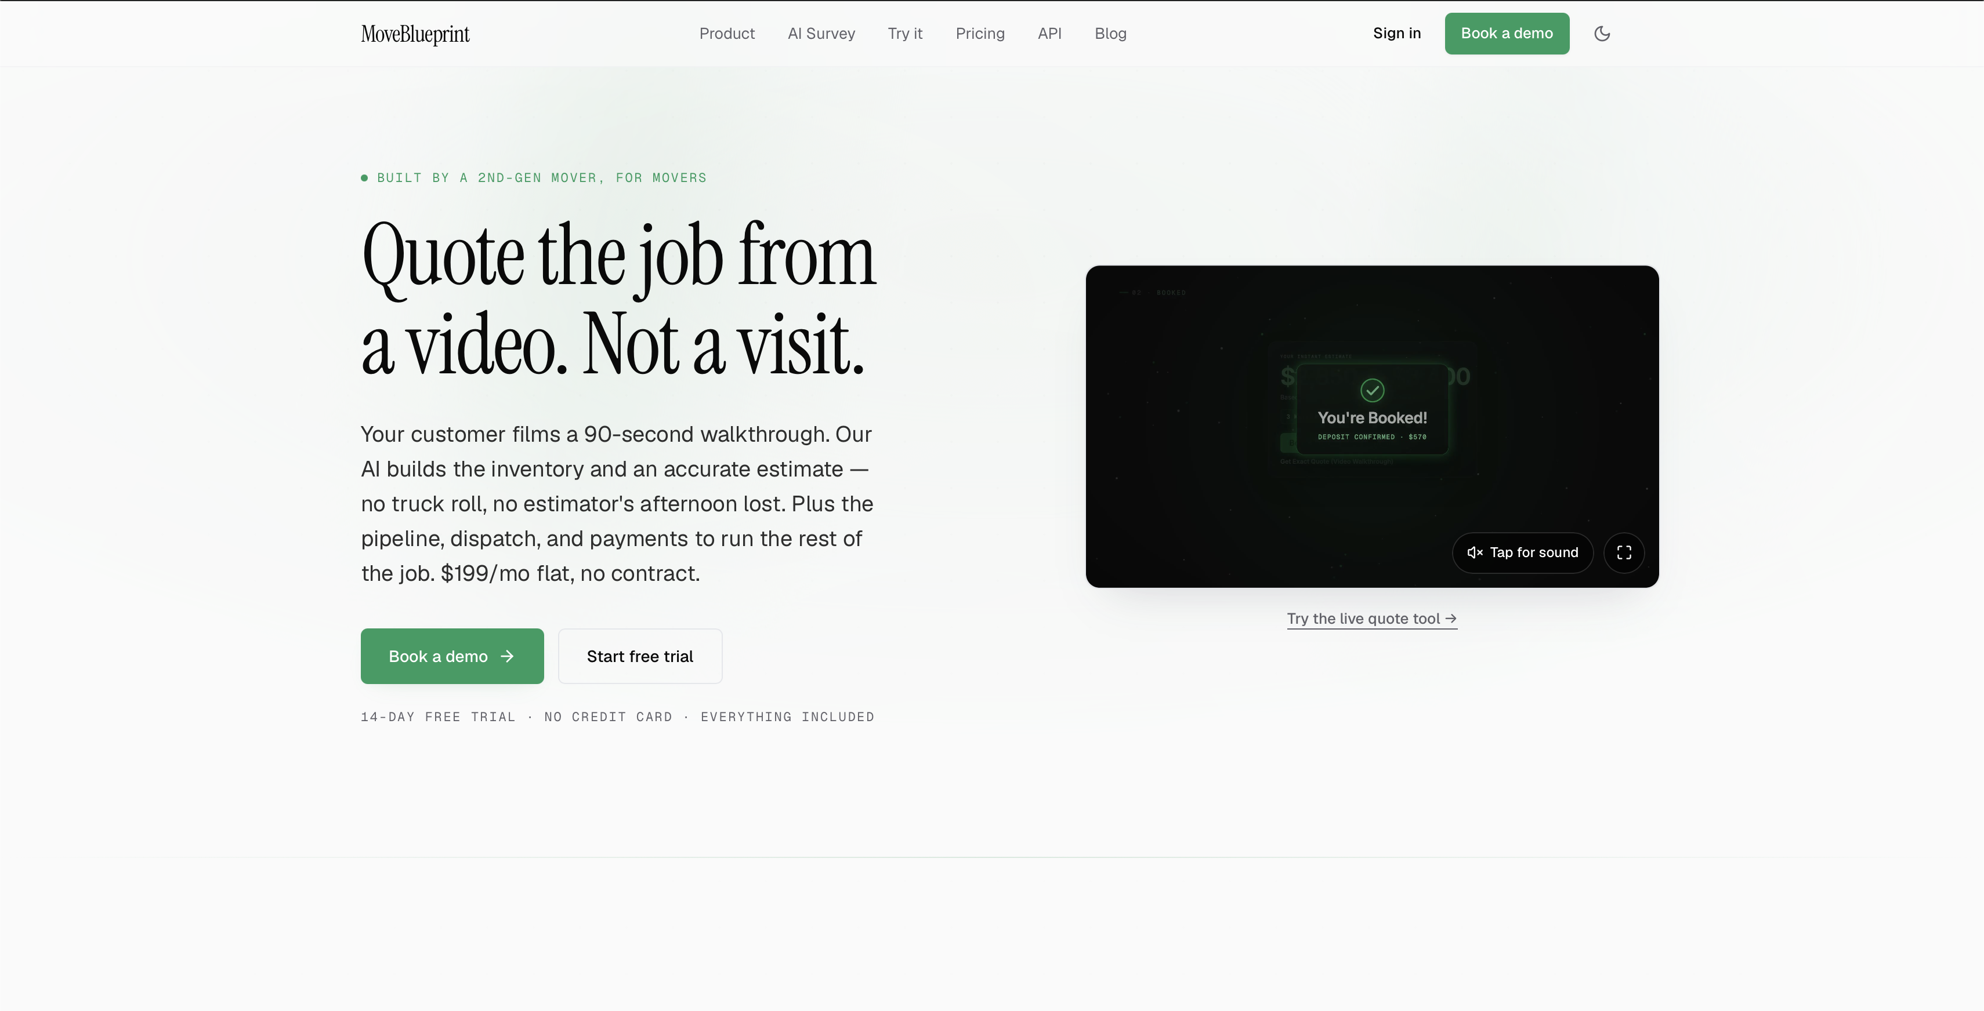The height and width of the screenshot is (1011, 1984).
Task: Toggle dark mode with the moon icon
Action: (x=1602, y=33)
